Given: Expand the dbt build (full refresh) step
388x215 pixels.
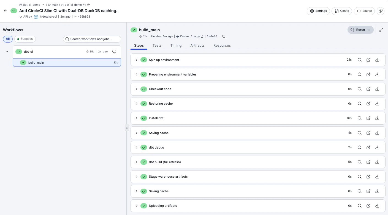Looking at the screenshot, I should pyautogui.click(x=136, y=162).
